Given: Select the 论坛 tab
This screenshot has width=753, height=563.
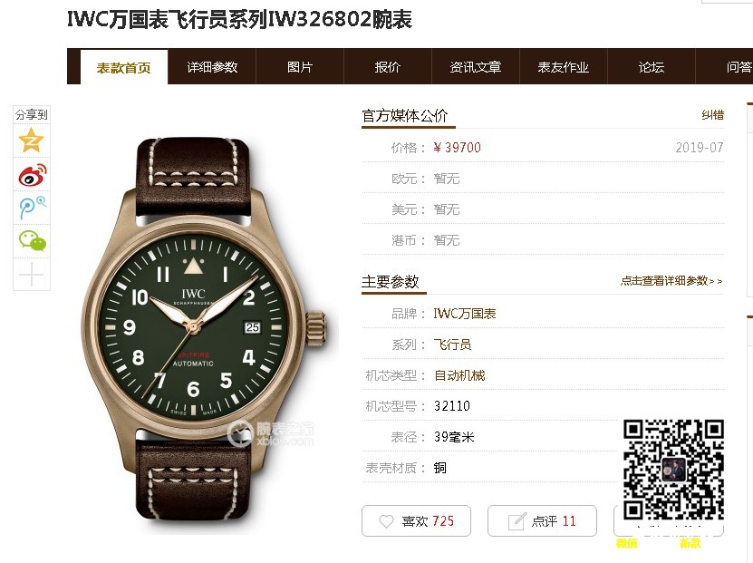Looking at the screenshot, I should coord(652,67).
